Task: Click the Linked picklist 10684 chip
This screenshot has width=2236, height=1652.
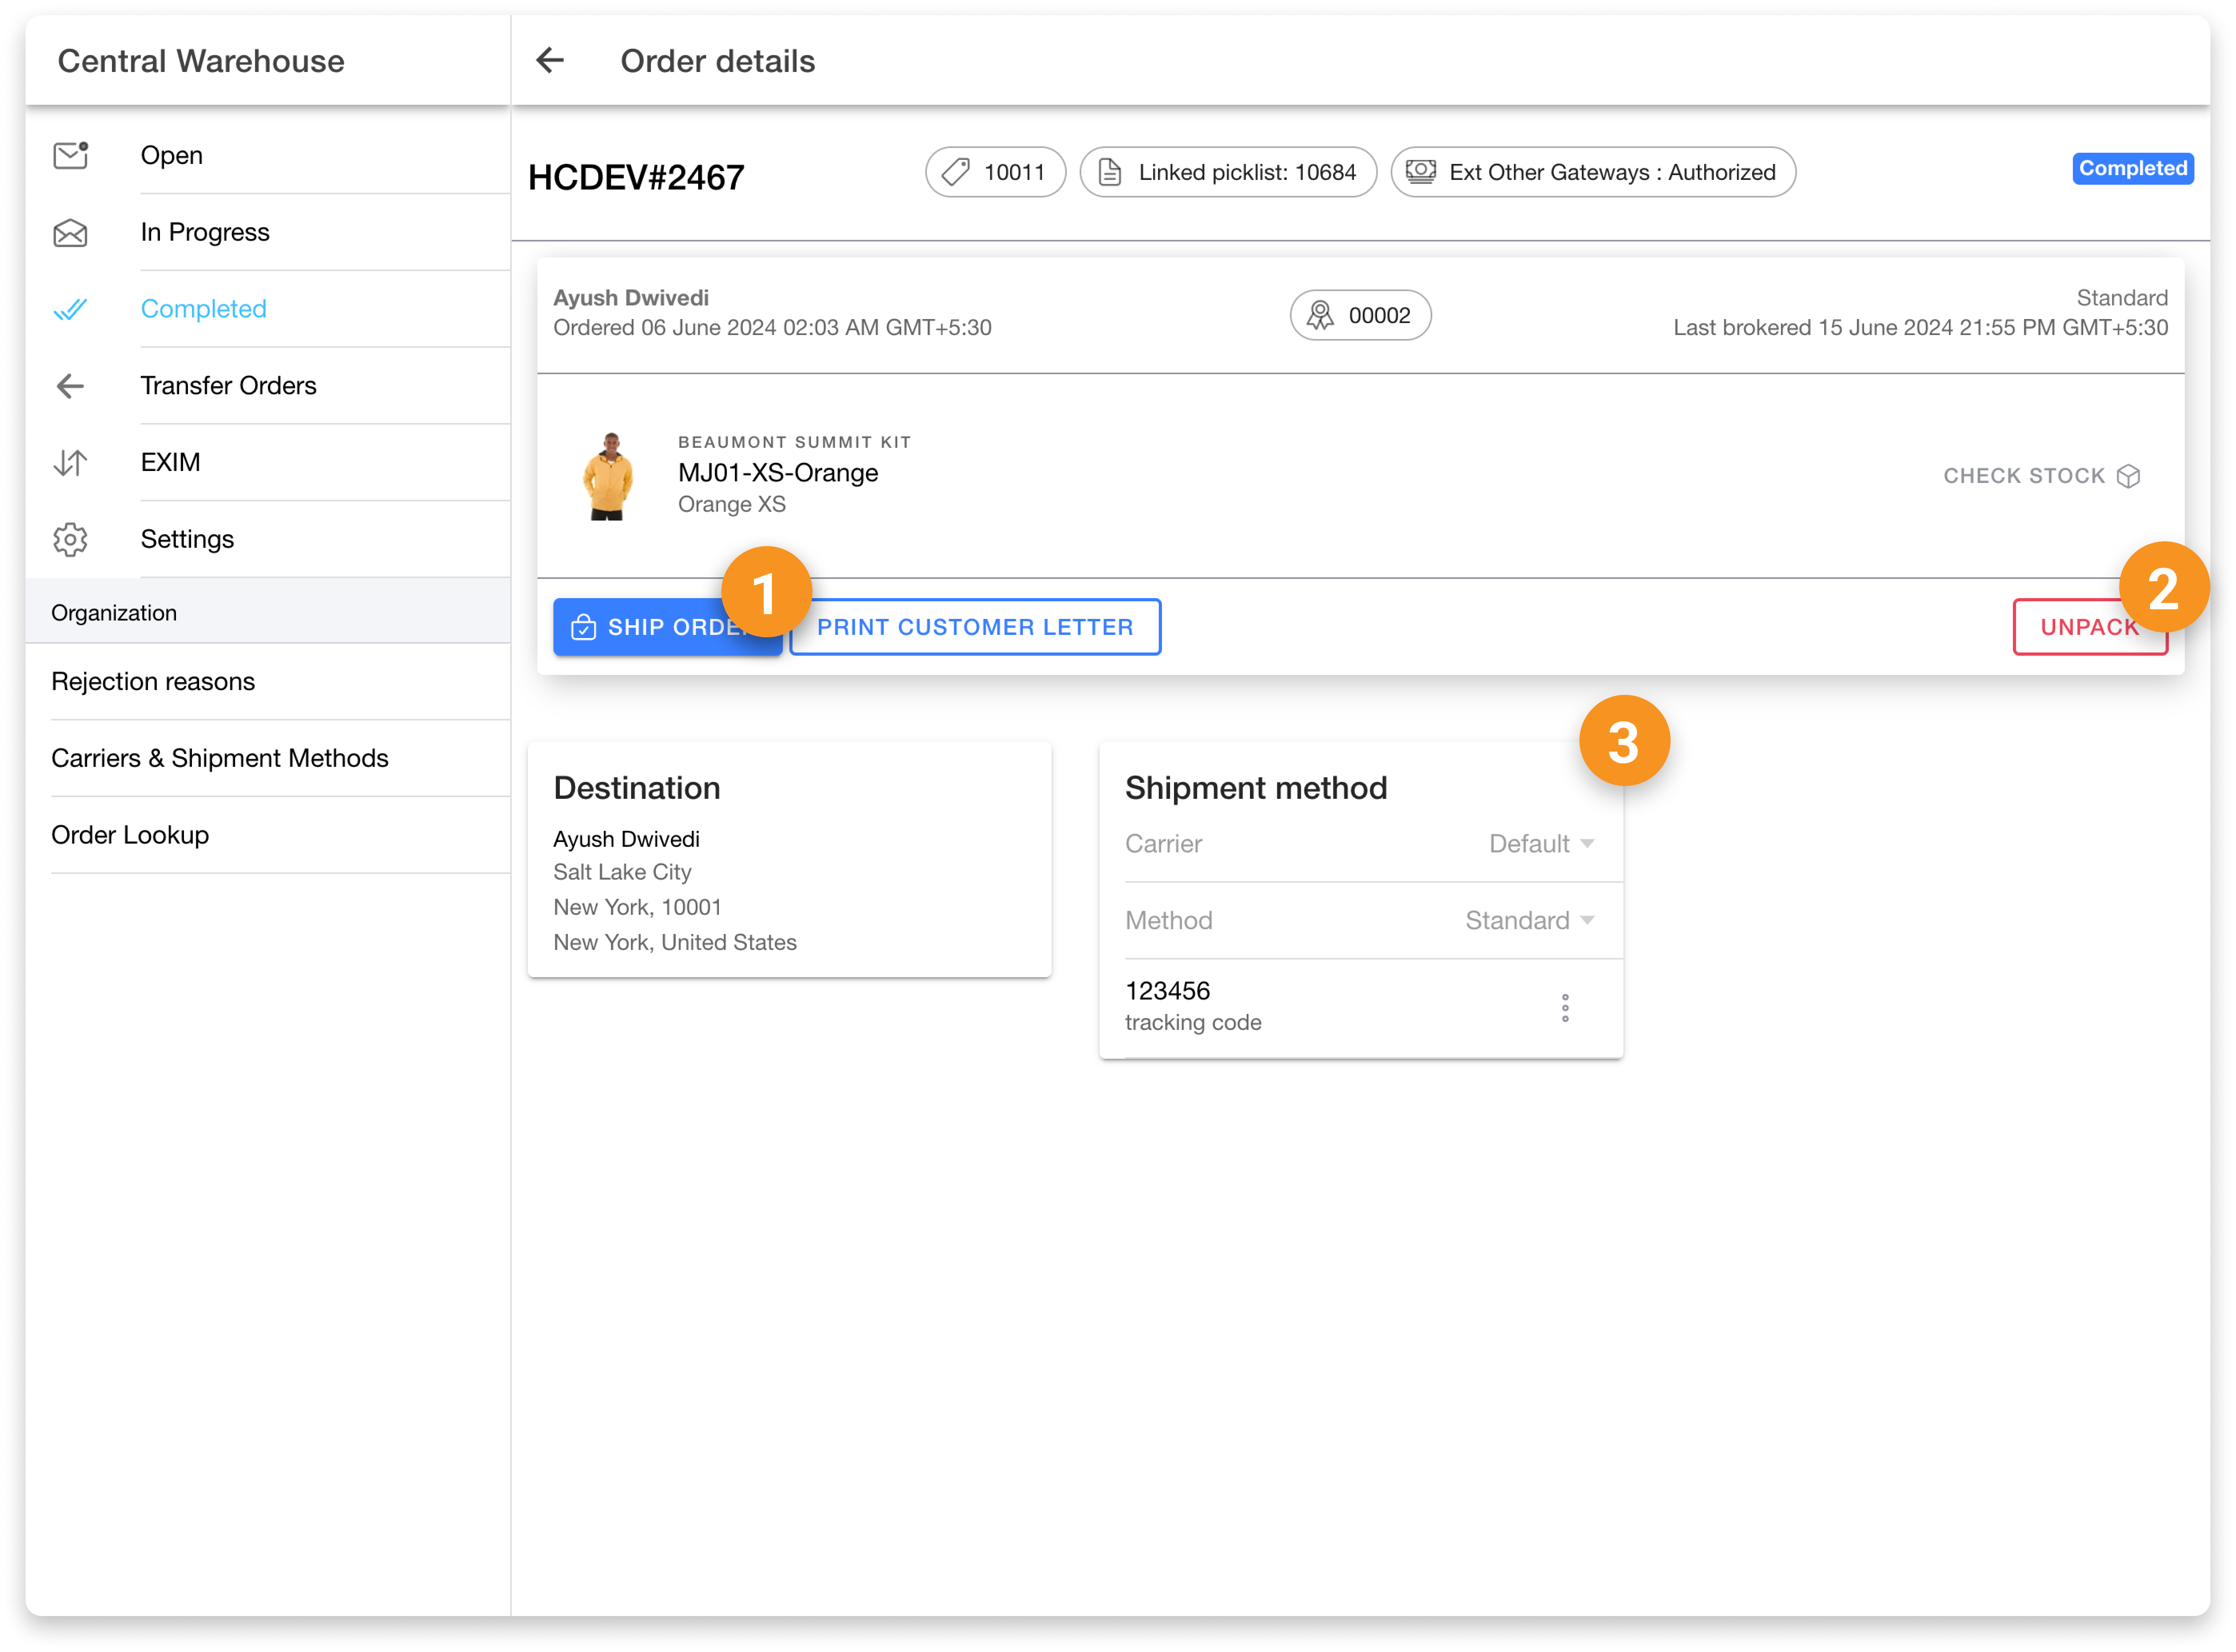Action: 1228,172
